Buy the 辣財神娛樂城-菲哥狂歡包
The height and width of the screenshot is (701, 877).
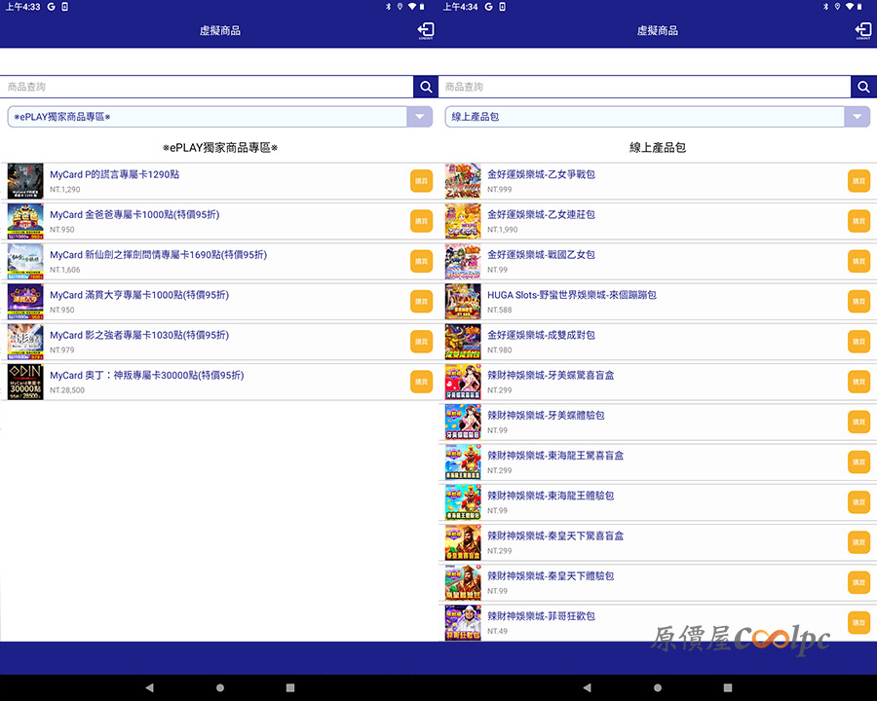(858, 623)
